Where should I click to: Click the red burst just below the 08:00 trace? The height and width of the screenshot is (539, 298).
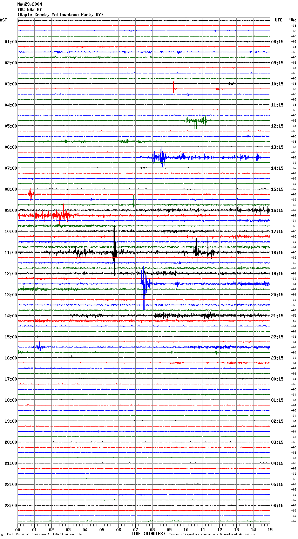click(31, 194)
